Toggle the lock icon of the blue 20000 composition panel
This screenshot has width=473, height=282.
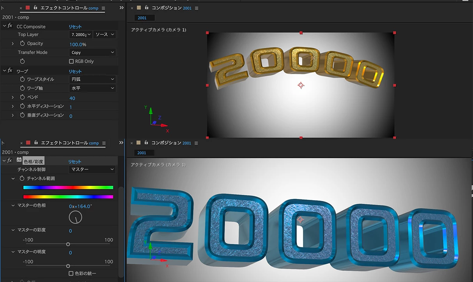[147, 143]
